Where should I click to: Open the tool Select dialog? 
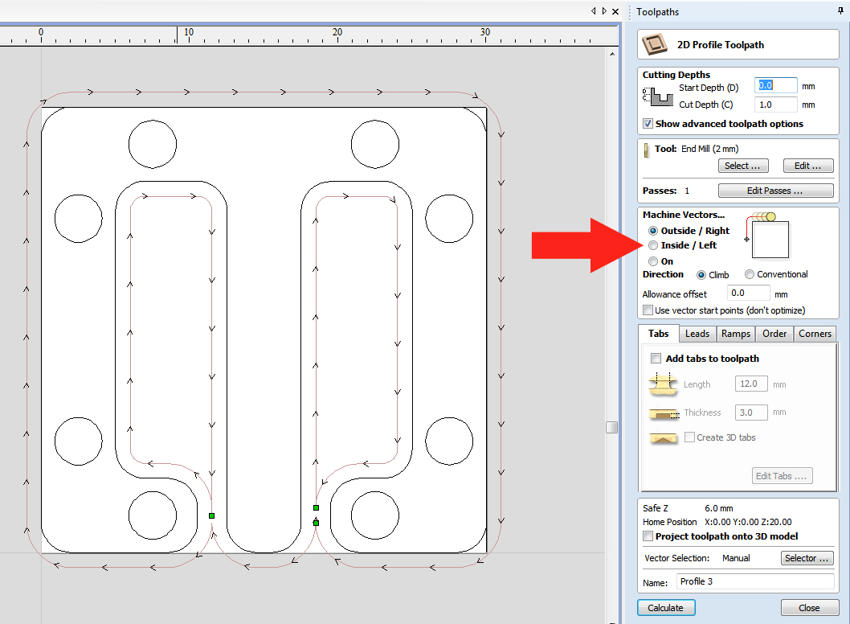[742, 166]
